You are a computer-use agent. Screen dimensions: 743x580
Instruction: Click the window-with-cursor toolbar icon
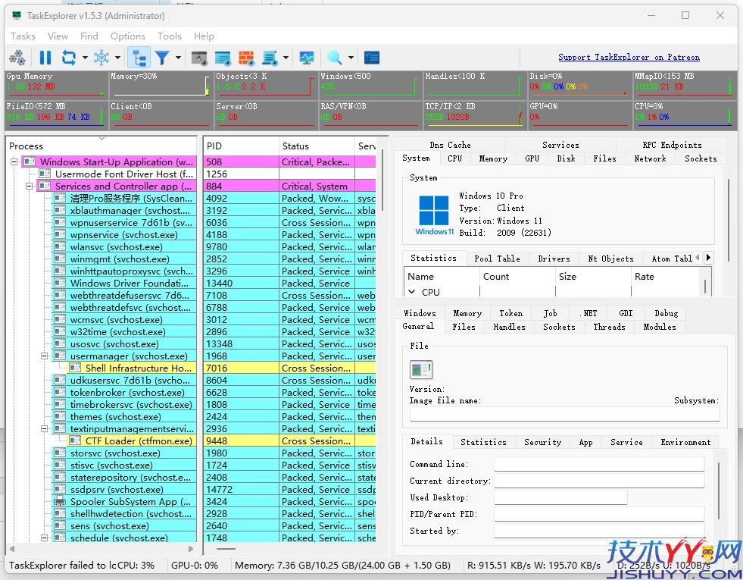click(x=198, y=58)
